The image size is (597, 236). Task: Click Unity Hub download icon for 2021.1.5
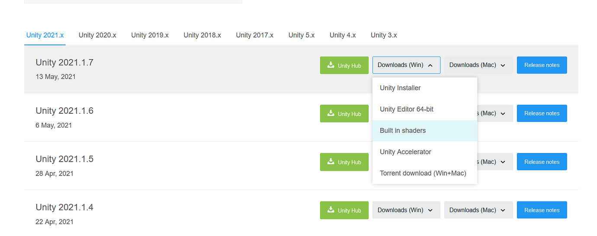coord(331,162)
